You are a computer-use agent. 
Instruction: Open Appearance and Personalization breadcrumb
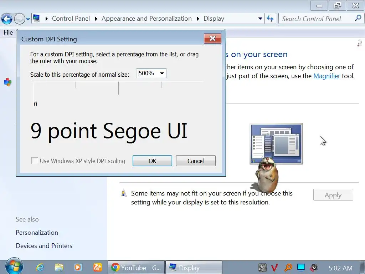pos(146,19)
